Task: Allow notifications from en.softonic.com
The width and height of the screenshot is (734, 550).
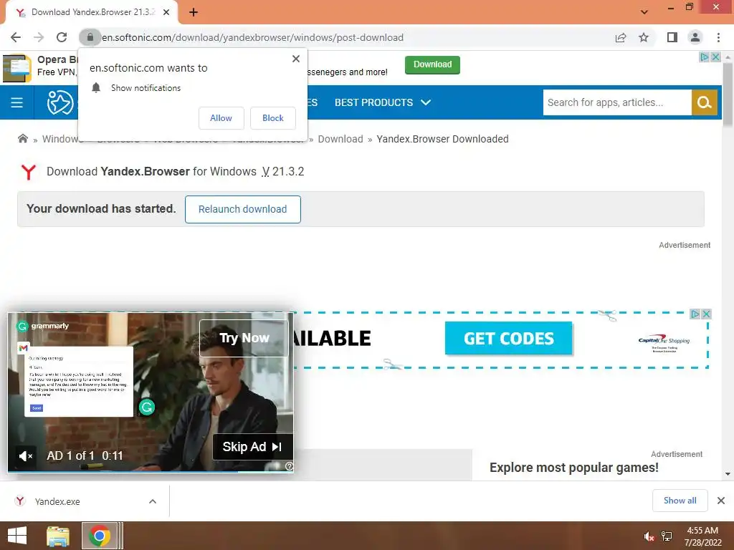Action: 221,118
